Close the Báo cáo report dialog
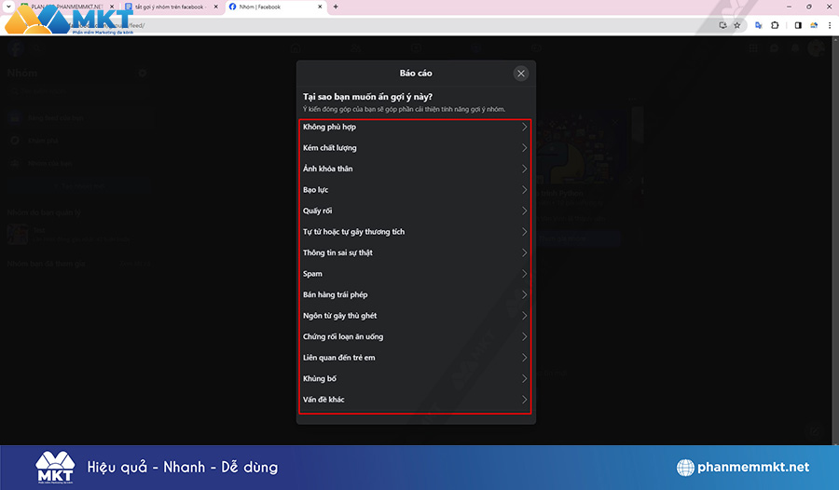This screenshot has width=839, height=490. [521, 73]
